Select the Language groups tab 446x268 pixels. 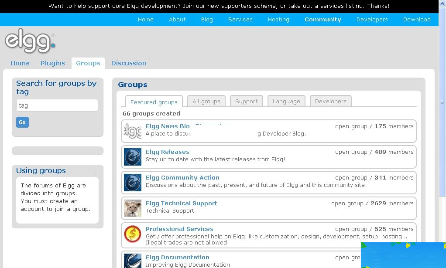tap(286, 101)
